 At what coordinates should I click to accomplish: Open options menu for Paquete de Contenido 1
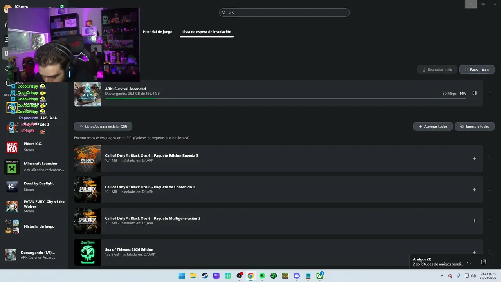490,190
